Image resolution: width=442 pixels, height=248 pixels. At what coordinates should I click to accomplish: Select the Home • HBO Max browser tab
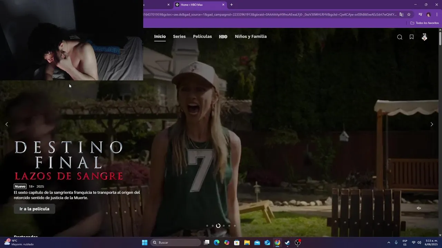200,5
